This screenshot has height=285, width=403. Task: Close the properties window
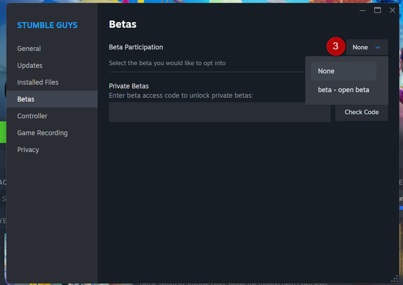392,10
